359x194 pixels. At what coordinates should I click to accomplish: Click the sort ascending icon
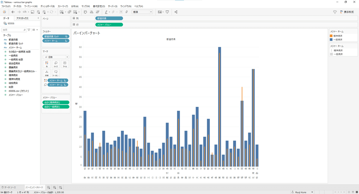[92, 12]
